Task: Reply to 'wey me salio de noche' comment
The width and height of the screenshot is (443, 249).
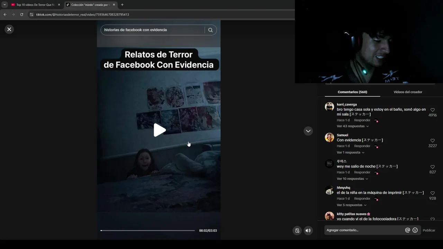Action: (x=362, y=172)
